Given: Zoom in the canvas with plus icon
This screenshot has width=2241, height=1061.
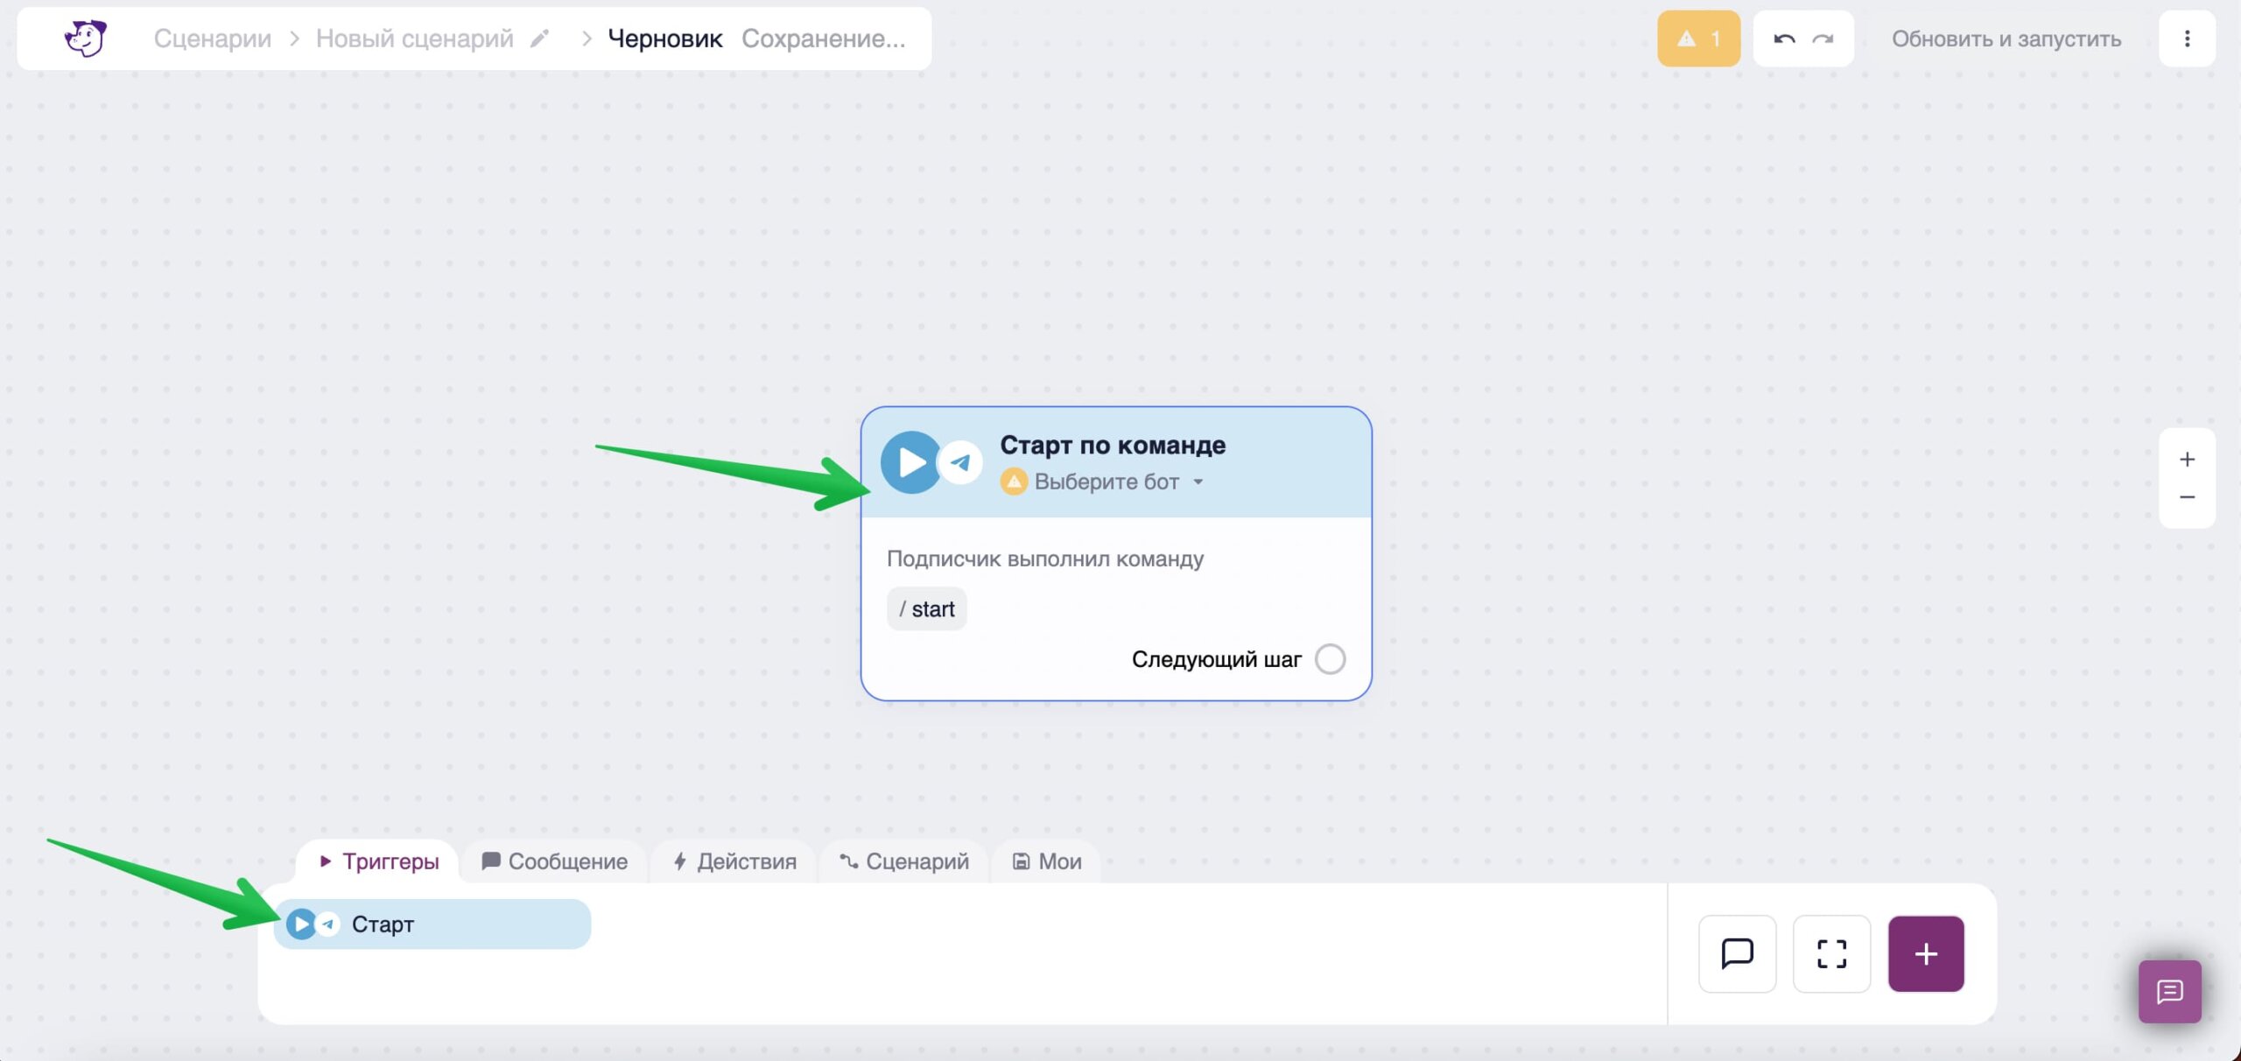Looking at the screenshot, I should click(2186, 460).
